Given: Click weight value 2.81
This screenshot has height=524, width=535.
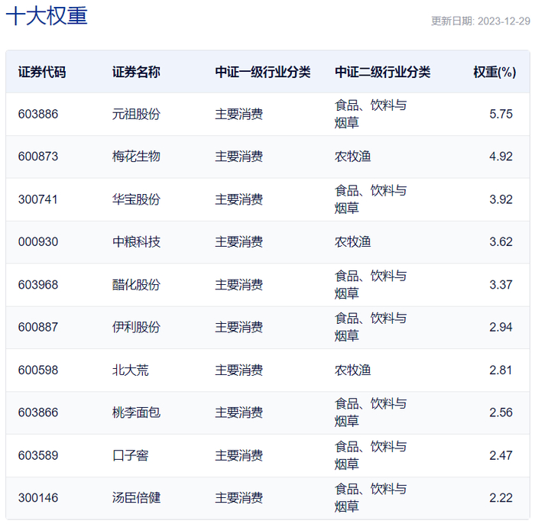Looking at the screenshot, I should coord(501,370).
